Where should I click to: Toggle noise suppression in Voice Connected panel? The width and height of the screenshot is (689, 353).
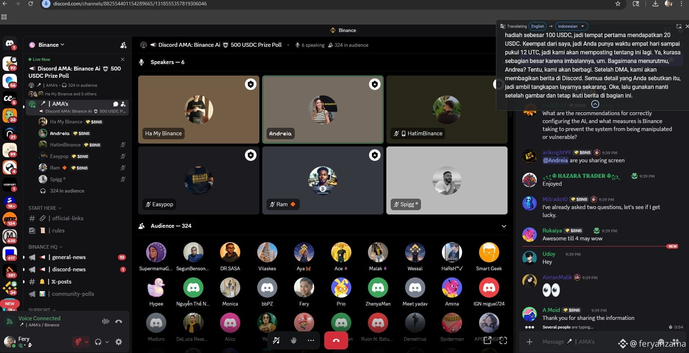[105, 321]
